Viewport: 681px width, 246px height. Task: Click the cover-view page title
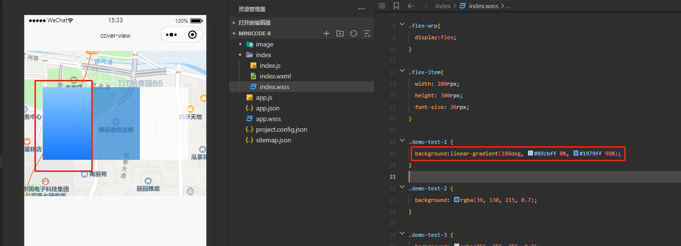pyautogui.click(x=116, y=35)
